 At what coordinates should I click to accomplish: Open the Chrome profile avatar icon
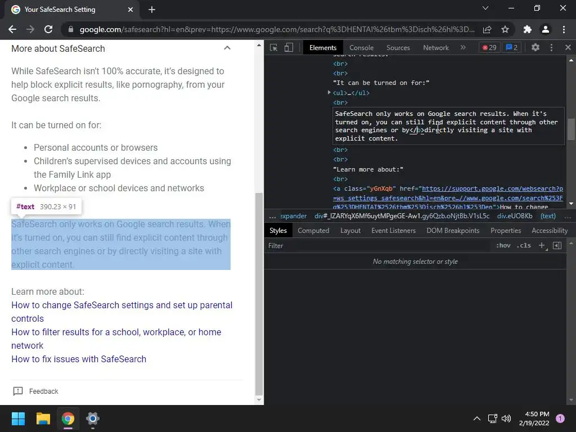[546, 29]
